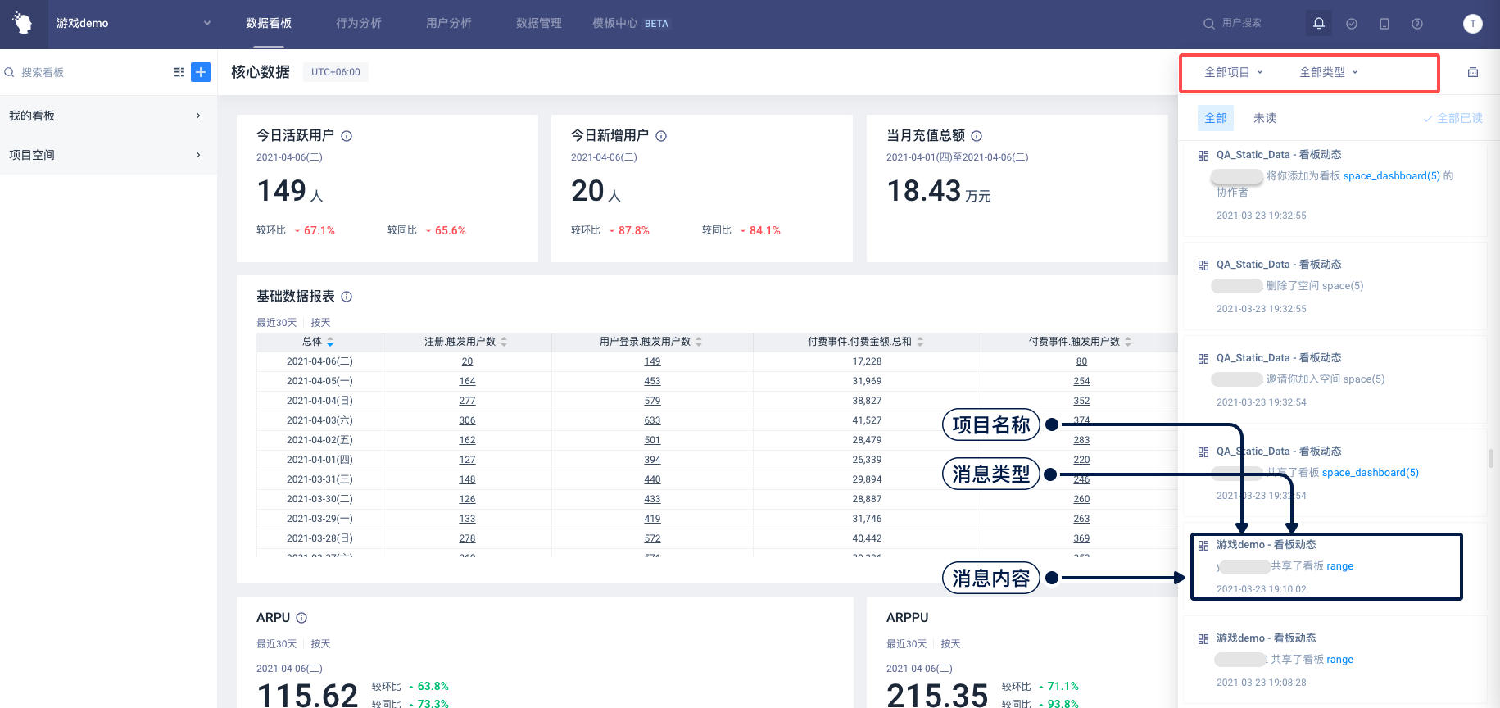This screenshot has height=708, width=1500.
Task: Expand the 我的看板 sidebar section
Action: [x=106, y=116]
